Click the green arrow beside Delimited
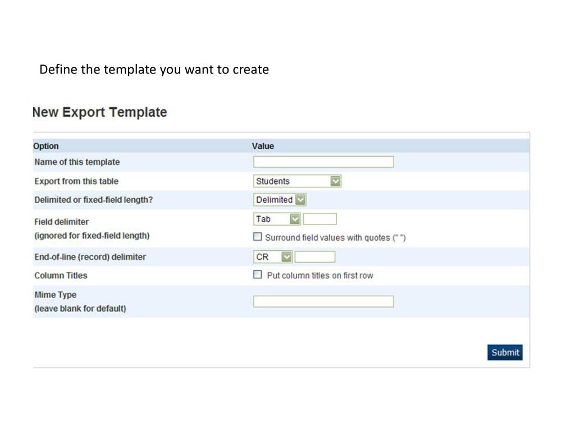The height and width of the screenshot is (431, 575). pyautogui.click(x=300, y=200)
